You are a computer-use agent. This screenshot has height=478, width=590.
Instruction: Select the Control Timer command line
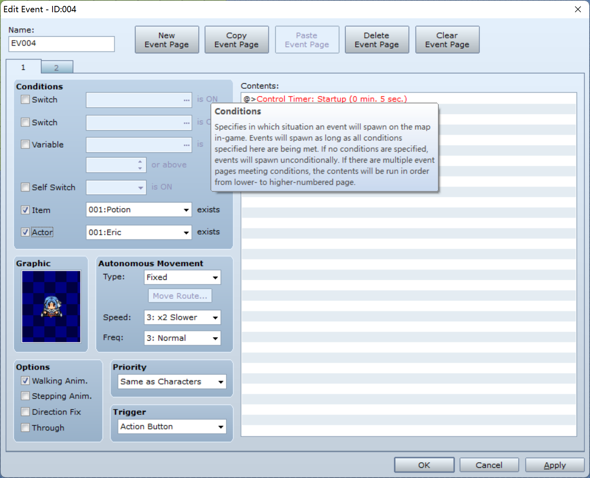409,99
